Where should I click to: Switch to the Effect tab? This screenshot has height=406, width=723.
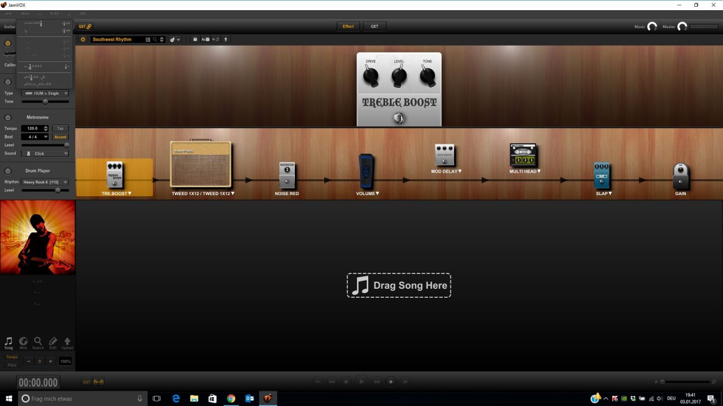348,27
